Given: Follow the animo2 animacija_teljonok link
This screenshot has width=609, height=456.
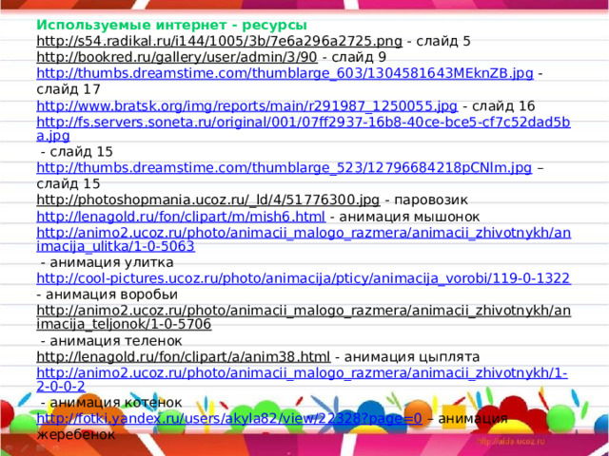Looking at the screenshot, I should pos(304,317).
